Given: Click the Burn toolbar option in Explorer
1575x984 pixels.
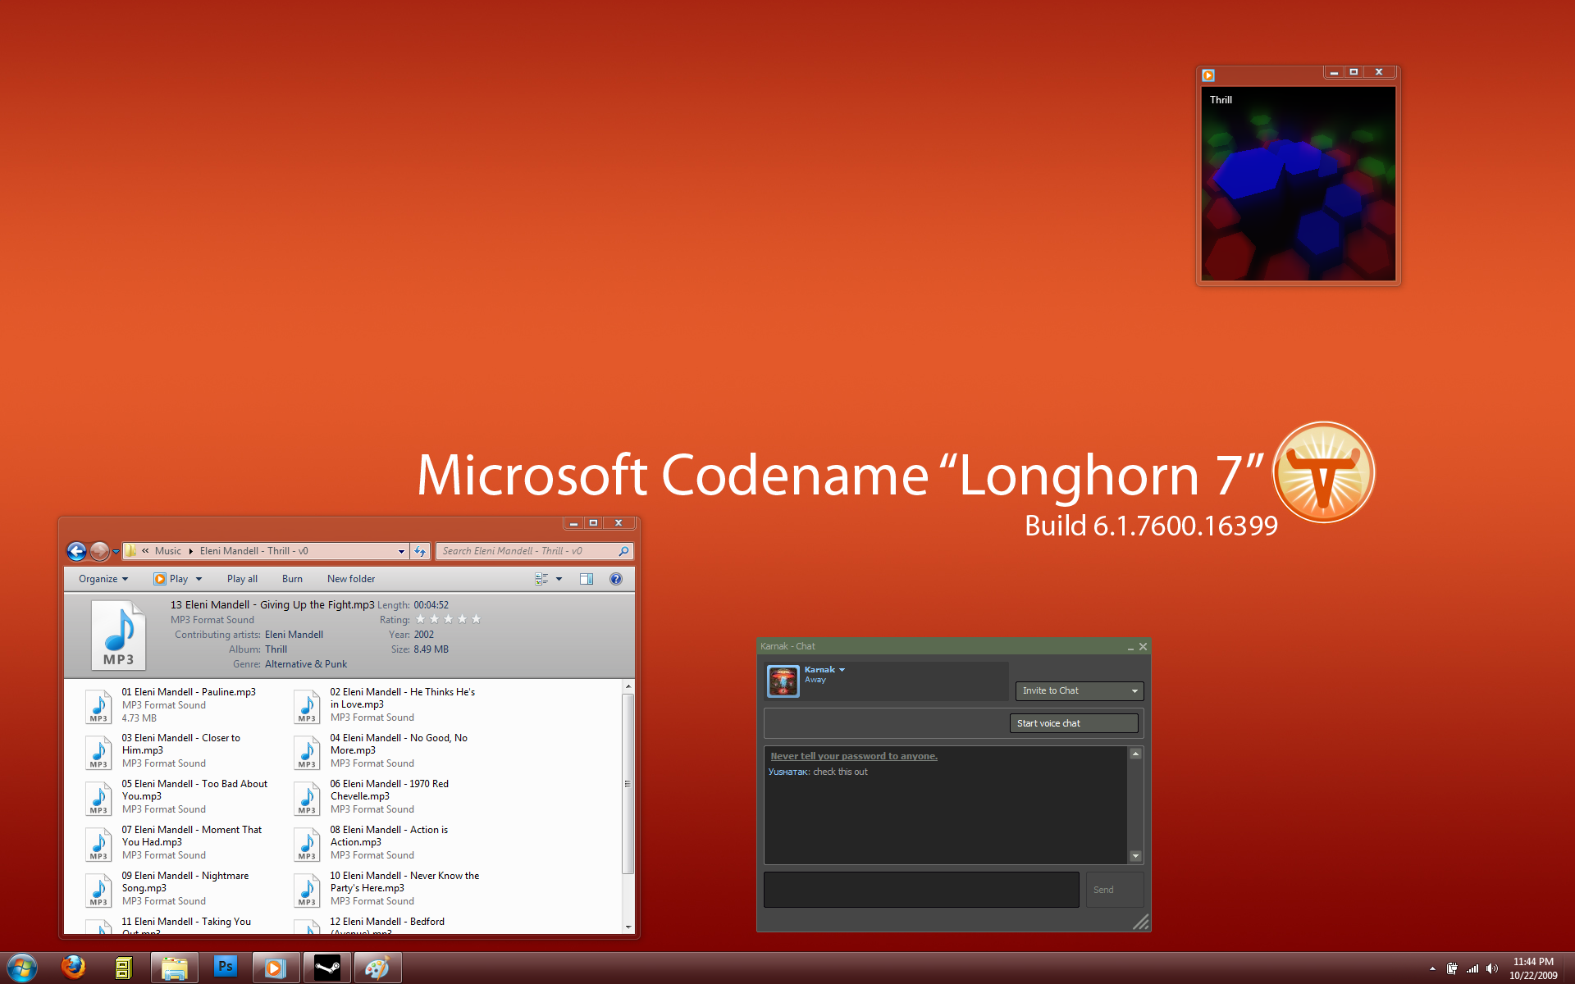Looking at the screenshot, I should [x=290, y=577].
